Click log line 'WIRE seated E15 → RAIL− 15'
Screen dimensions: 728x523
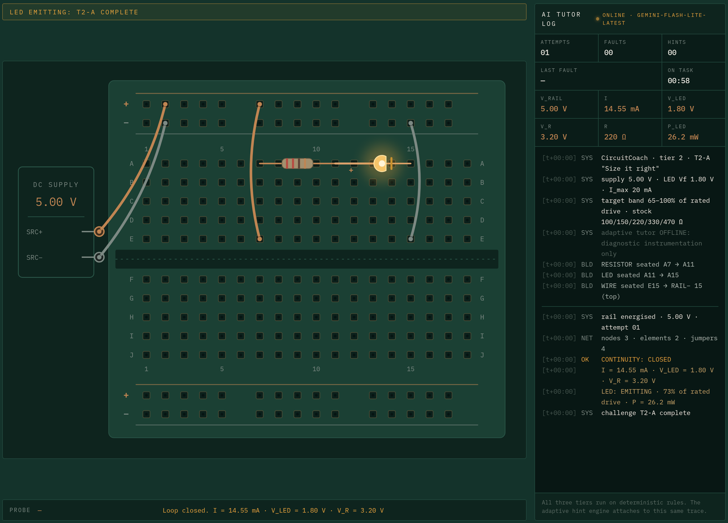(630, 291)
